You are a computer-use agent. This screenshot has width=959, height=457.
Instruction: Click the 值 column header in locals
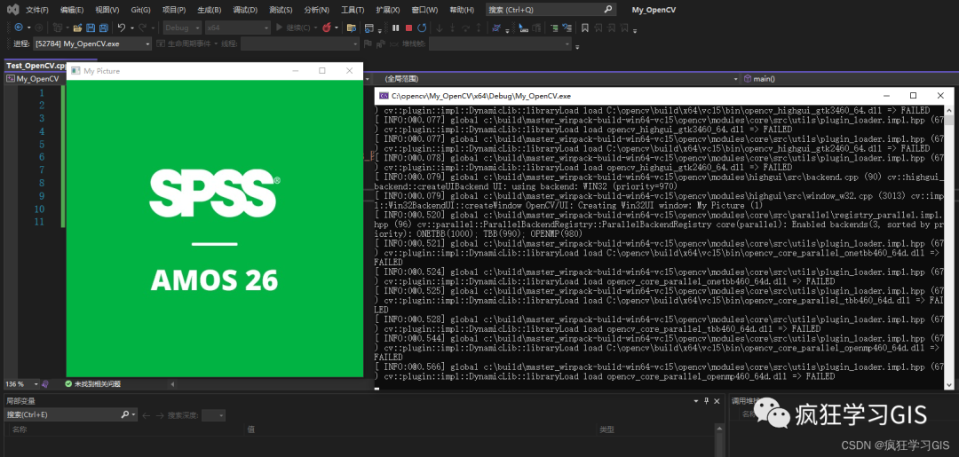click(x=250, y=429)
